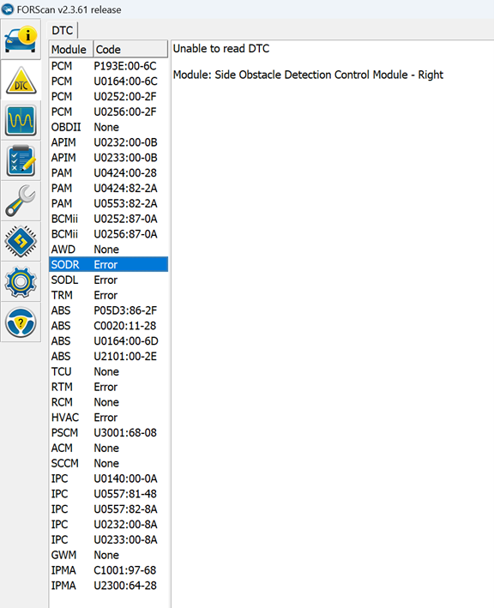This screenshot has height=608, width=494.
Task: Select the DTC warning triangle section
Action: (21, 81)
